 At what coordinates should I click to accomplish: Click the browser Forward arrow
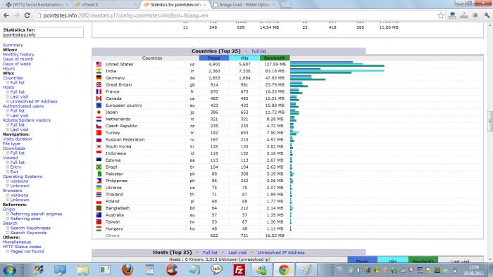tap(17, 15)
